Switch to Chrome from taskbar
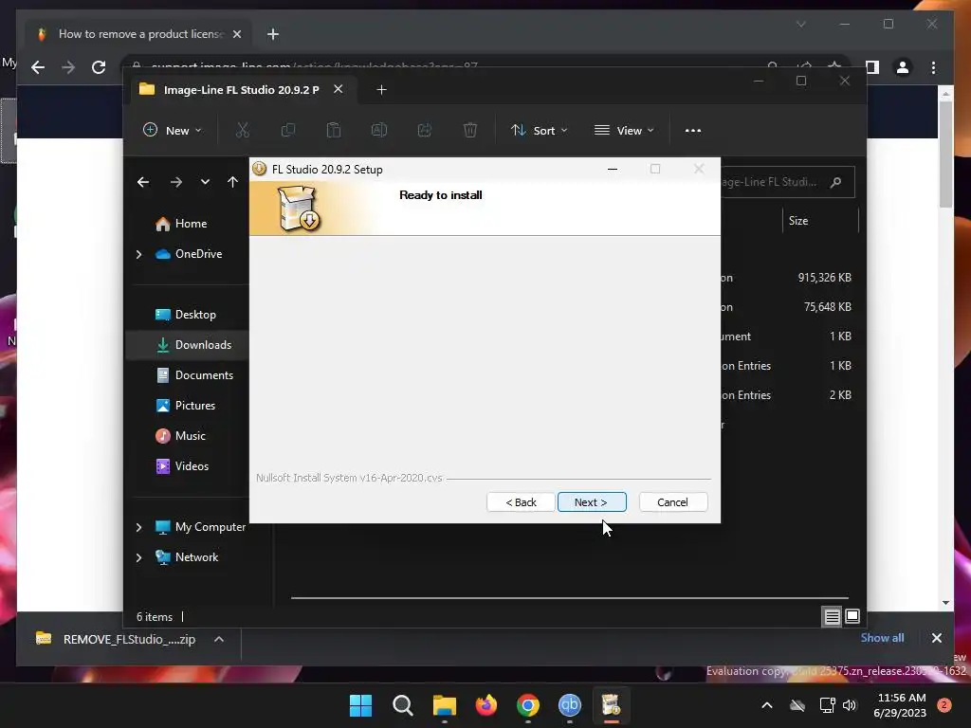Image resolution: width=971 pixels, height=728 pixels. tap(527, 705)
